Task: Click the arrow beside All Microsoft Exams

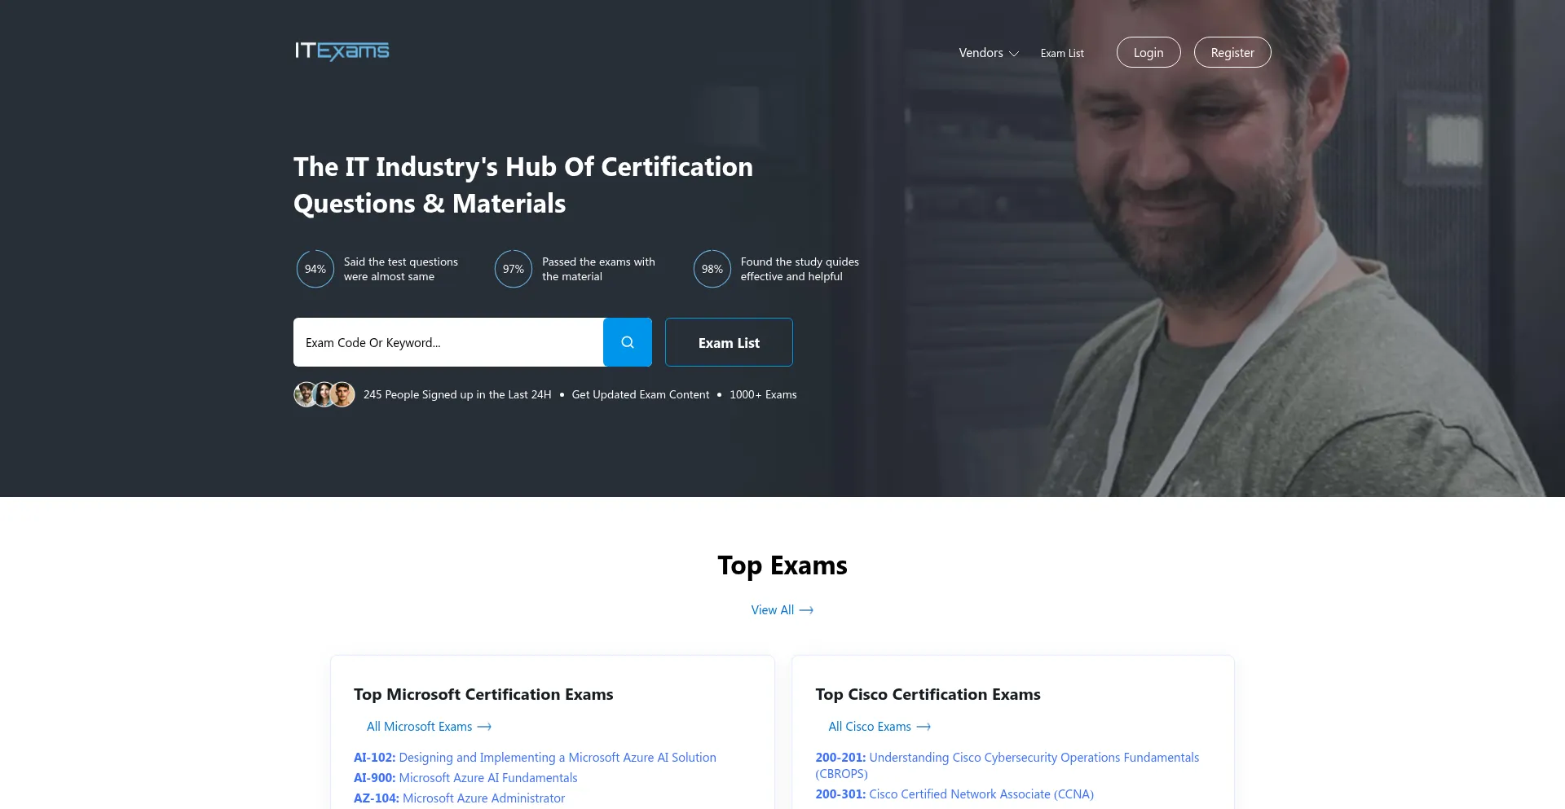Action: pyautogui.click(x=484, y=726)
